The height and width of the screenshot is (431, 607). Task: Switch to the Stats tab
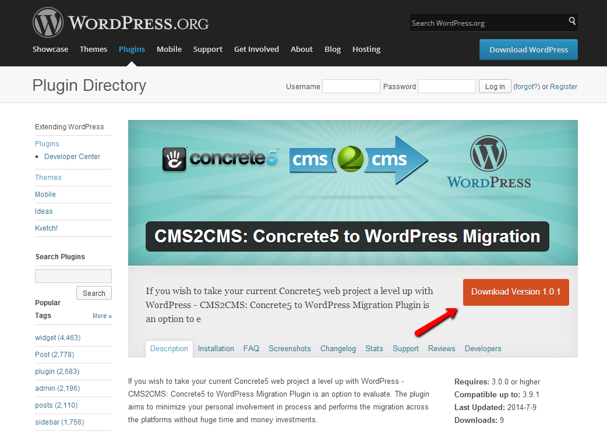pos(374,349)
